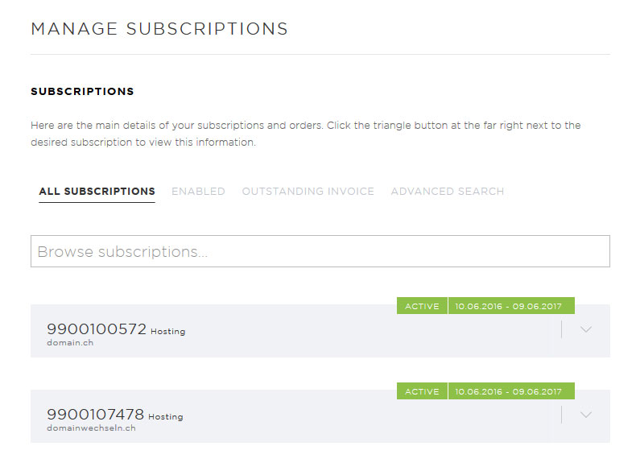
Task: Click the Hosting label beside 9900107478
Action: click(166, 416)
